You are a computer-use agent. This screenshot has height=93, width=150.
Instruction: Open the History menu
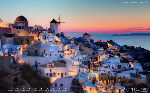pyautogui.click(x=125, y=2)
